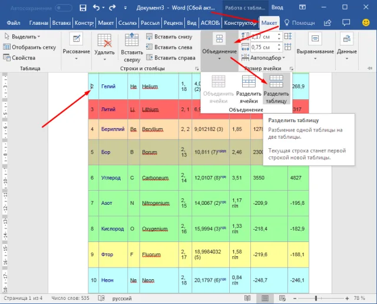Open Строки и столбцы dialog launcher
The image size is (377, 304).
[197, 68]
